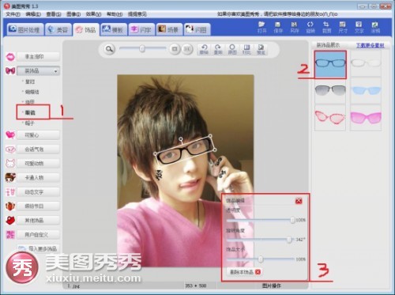395x295 pixels.
Task: Click the cat face icon in sidebar
Action: click(10, 164)
